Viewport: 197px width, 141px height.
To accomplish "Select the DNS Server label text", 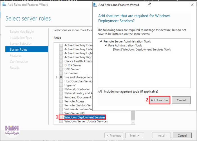I will click(72, 69).
